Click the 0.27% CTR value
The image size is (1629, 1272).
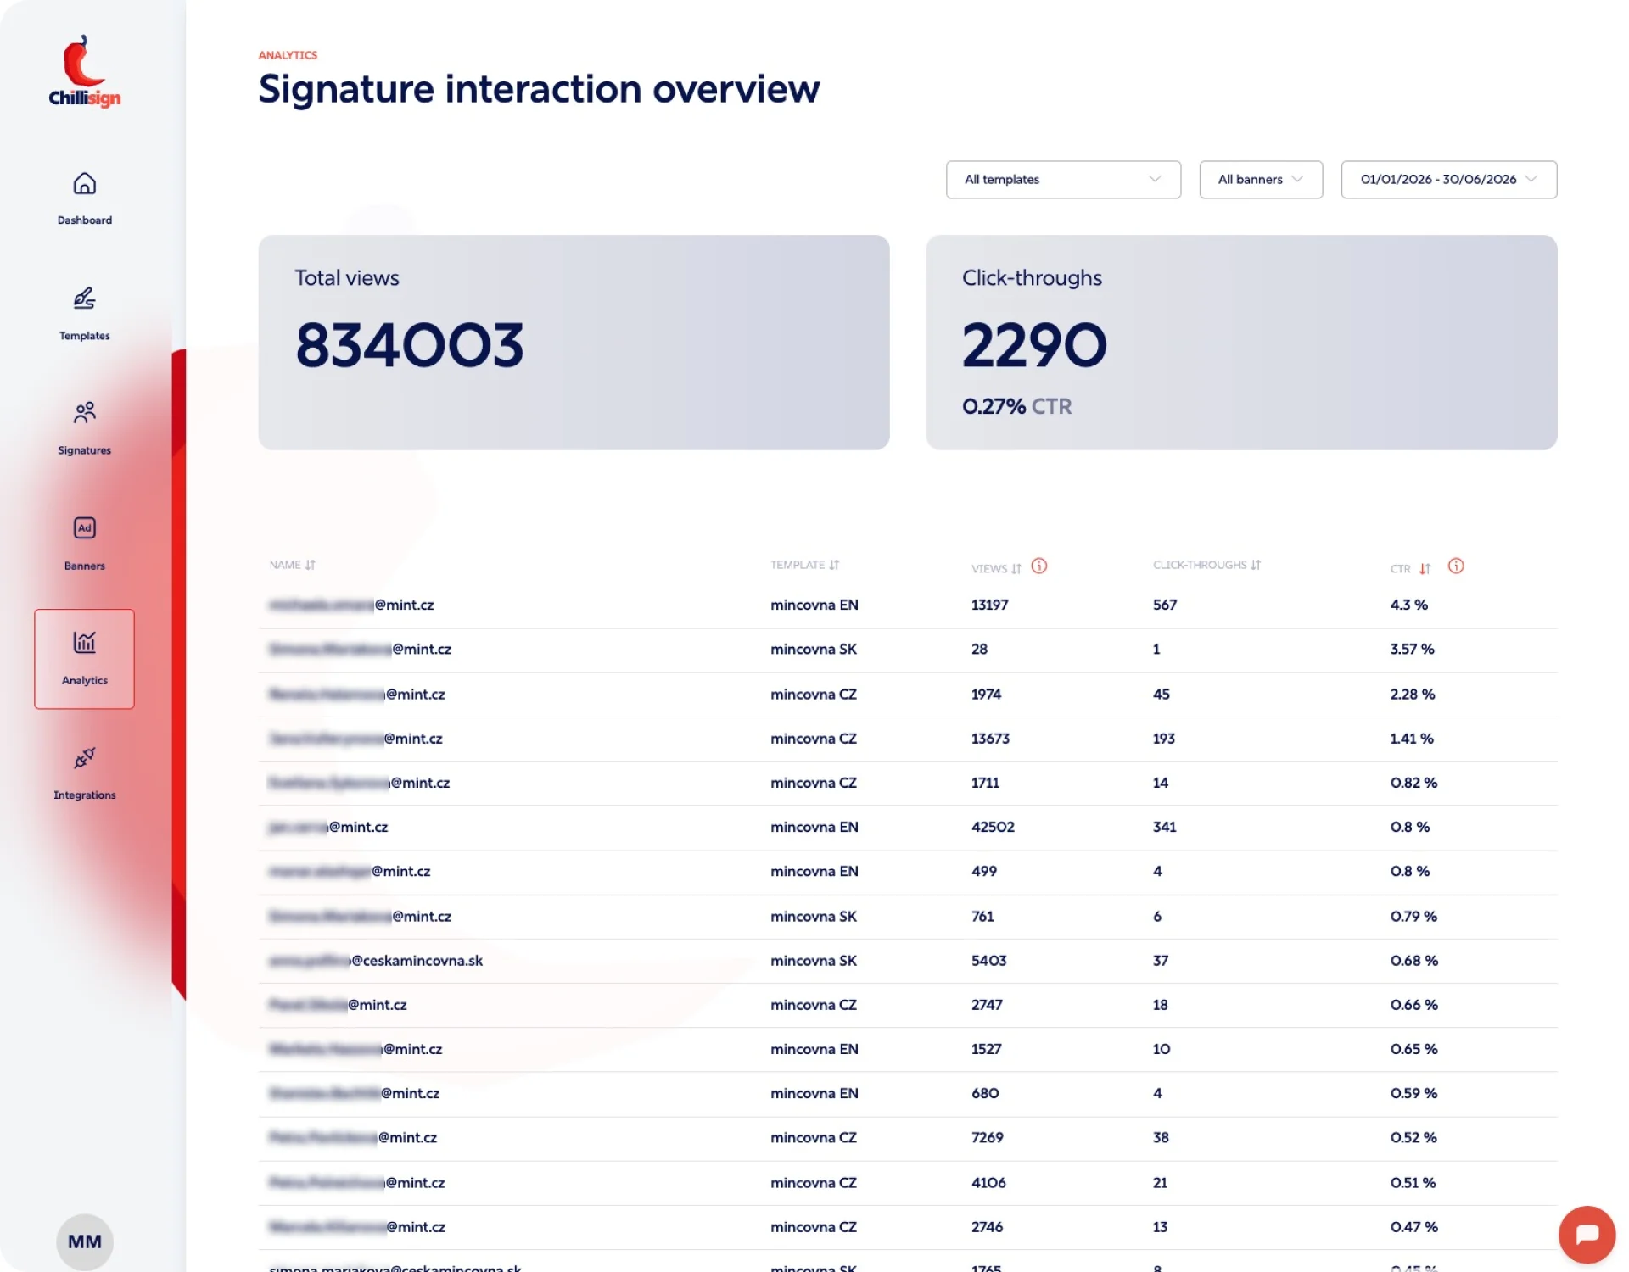tap(1016, 407)
